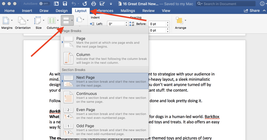
Task: Click the Columns icon
Action: click(x=52, y=21)
